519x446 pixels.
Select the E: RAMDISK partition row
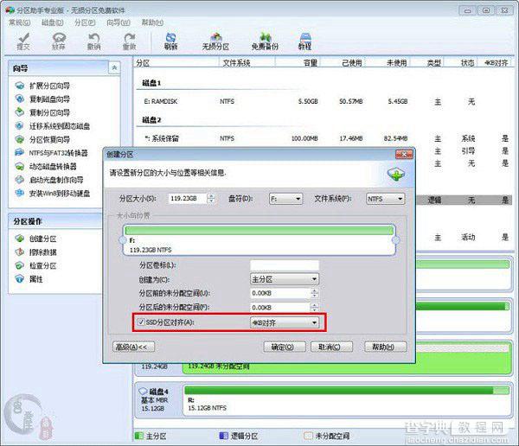point(324,101)
